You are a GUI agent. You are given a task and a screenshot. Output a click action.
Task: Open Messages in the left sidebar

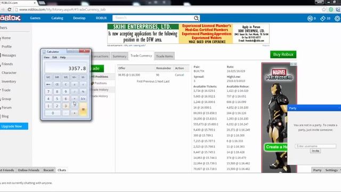9,55
